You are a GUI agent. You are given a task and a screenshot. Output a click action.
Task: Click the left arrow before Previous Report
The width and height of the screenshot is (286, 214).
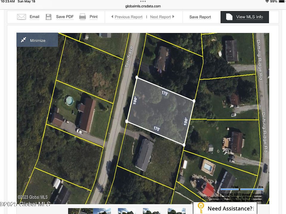tap(112, 17)
